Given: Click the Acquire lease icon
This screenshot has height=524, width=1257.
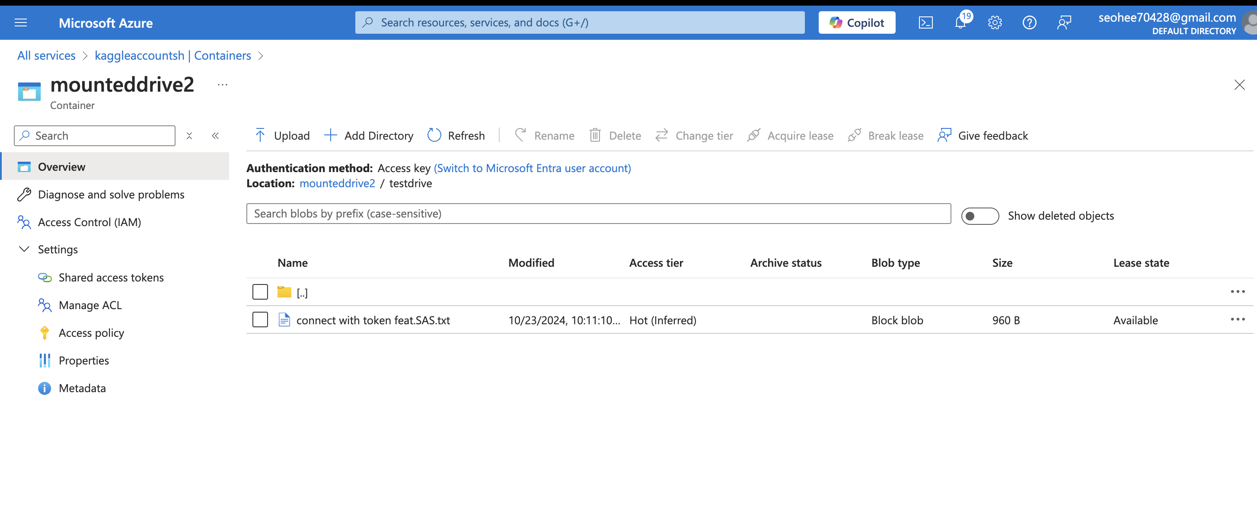Looking at the screenshot, I should pyautogui.click(x=754, y=135).
